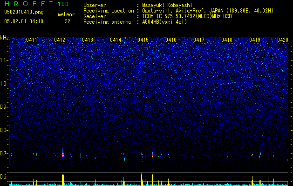The image size is (293, 186).
Task: Click the red meteor echo after 0415
Action: (152, 155)
